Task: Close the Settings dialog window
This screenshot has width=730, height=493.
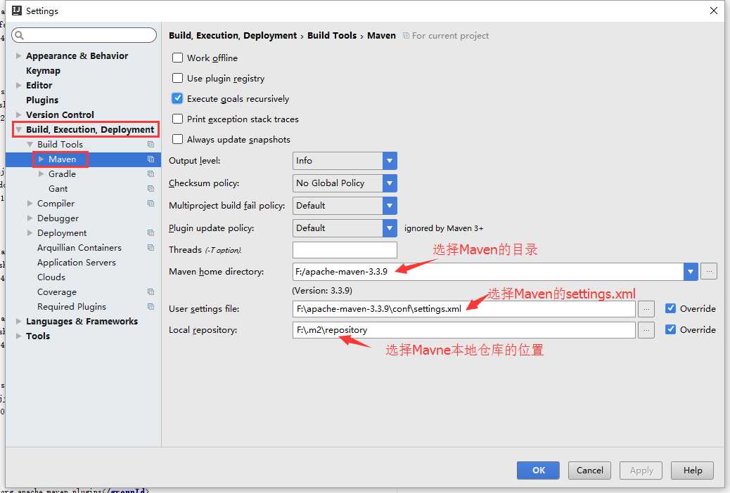Action: [714, 11]
